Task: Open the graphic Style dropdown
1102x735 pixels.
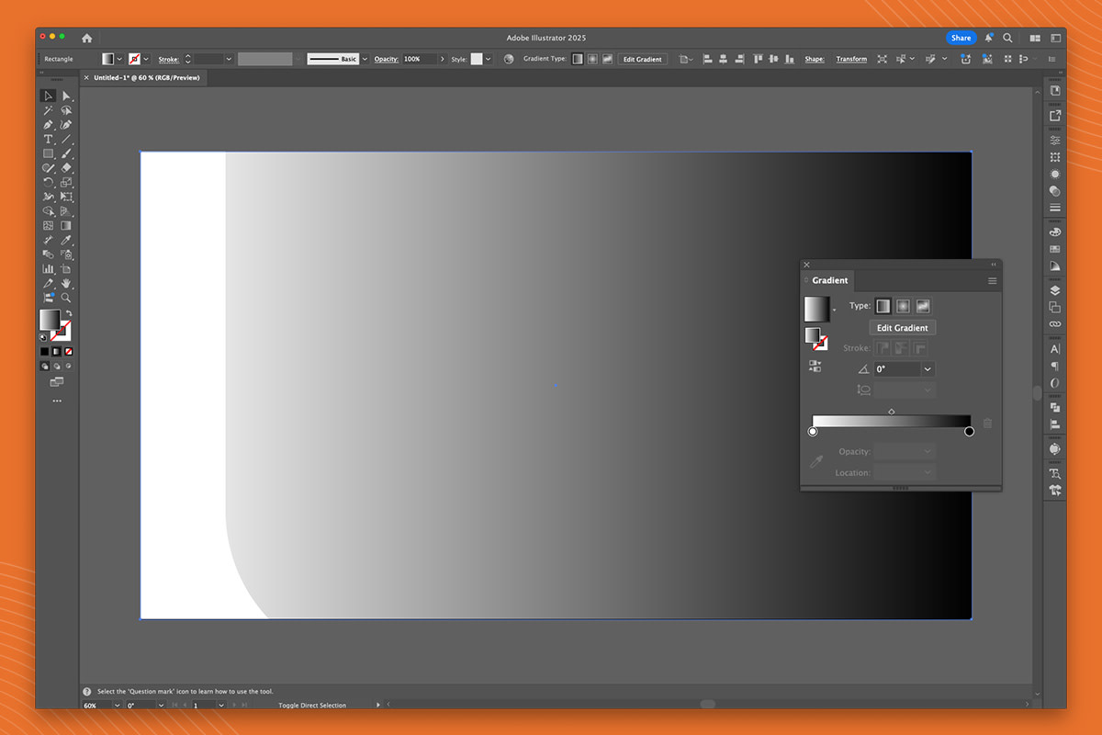Action: 488,59
